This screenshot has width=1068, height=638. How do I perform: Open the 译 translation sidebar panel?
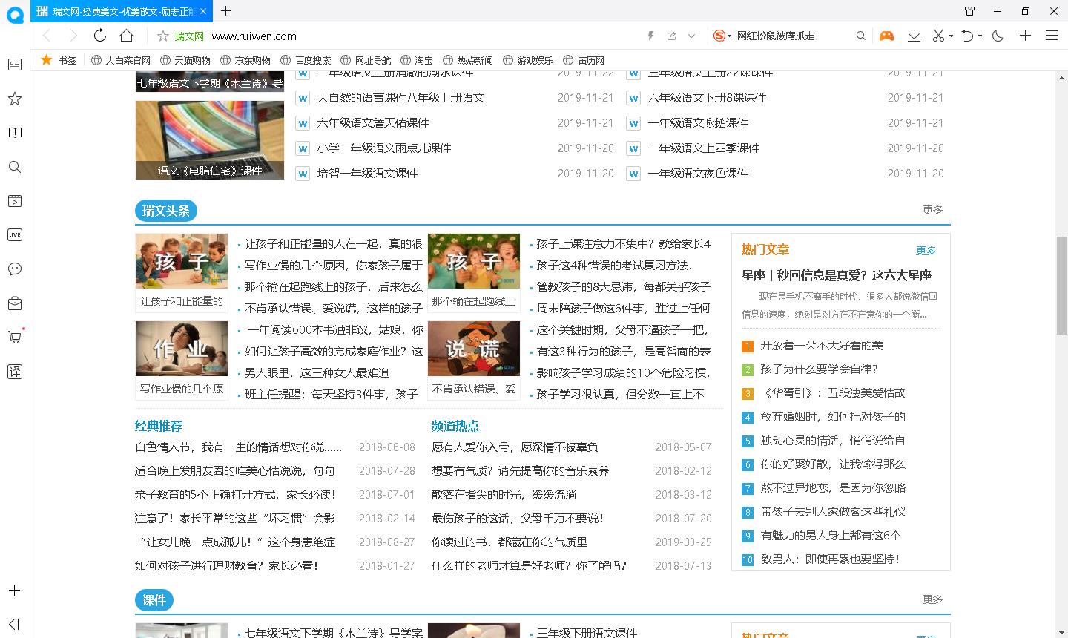(14, 372)
